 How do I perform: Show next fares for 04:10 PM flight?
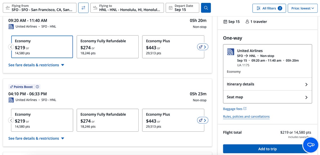click(x=203, y=120)
